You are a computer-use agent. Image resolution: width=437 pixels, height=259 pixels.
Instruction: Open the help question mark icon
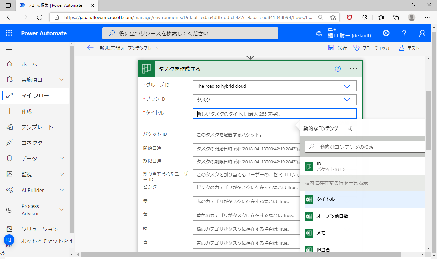click(404, 33)
